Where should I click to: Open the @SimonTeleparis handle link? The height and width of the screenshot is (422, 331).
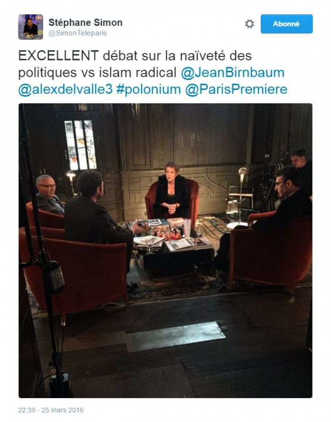coord(77,33)
